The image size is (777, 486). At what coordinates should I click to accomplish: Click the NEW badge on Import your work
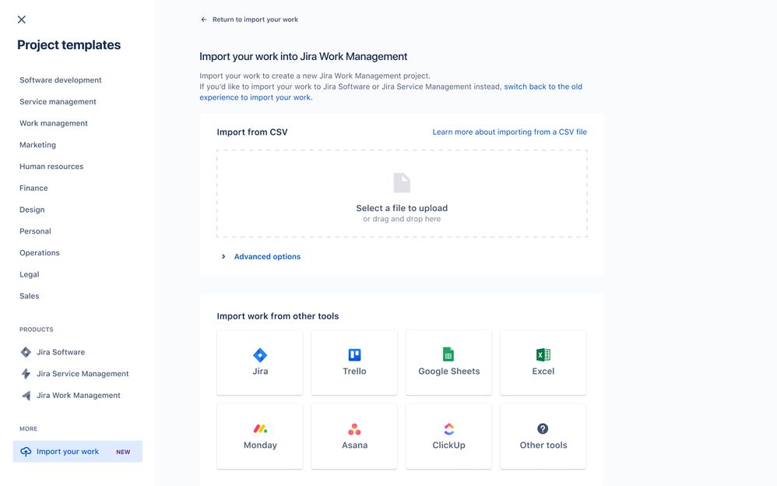tap(123, 452)
